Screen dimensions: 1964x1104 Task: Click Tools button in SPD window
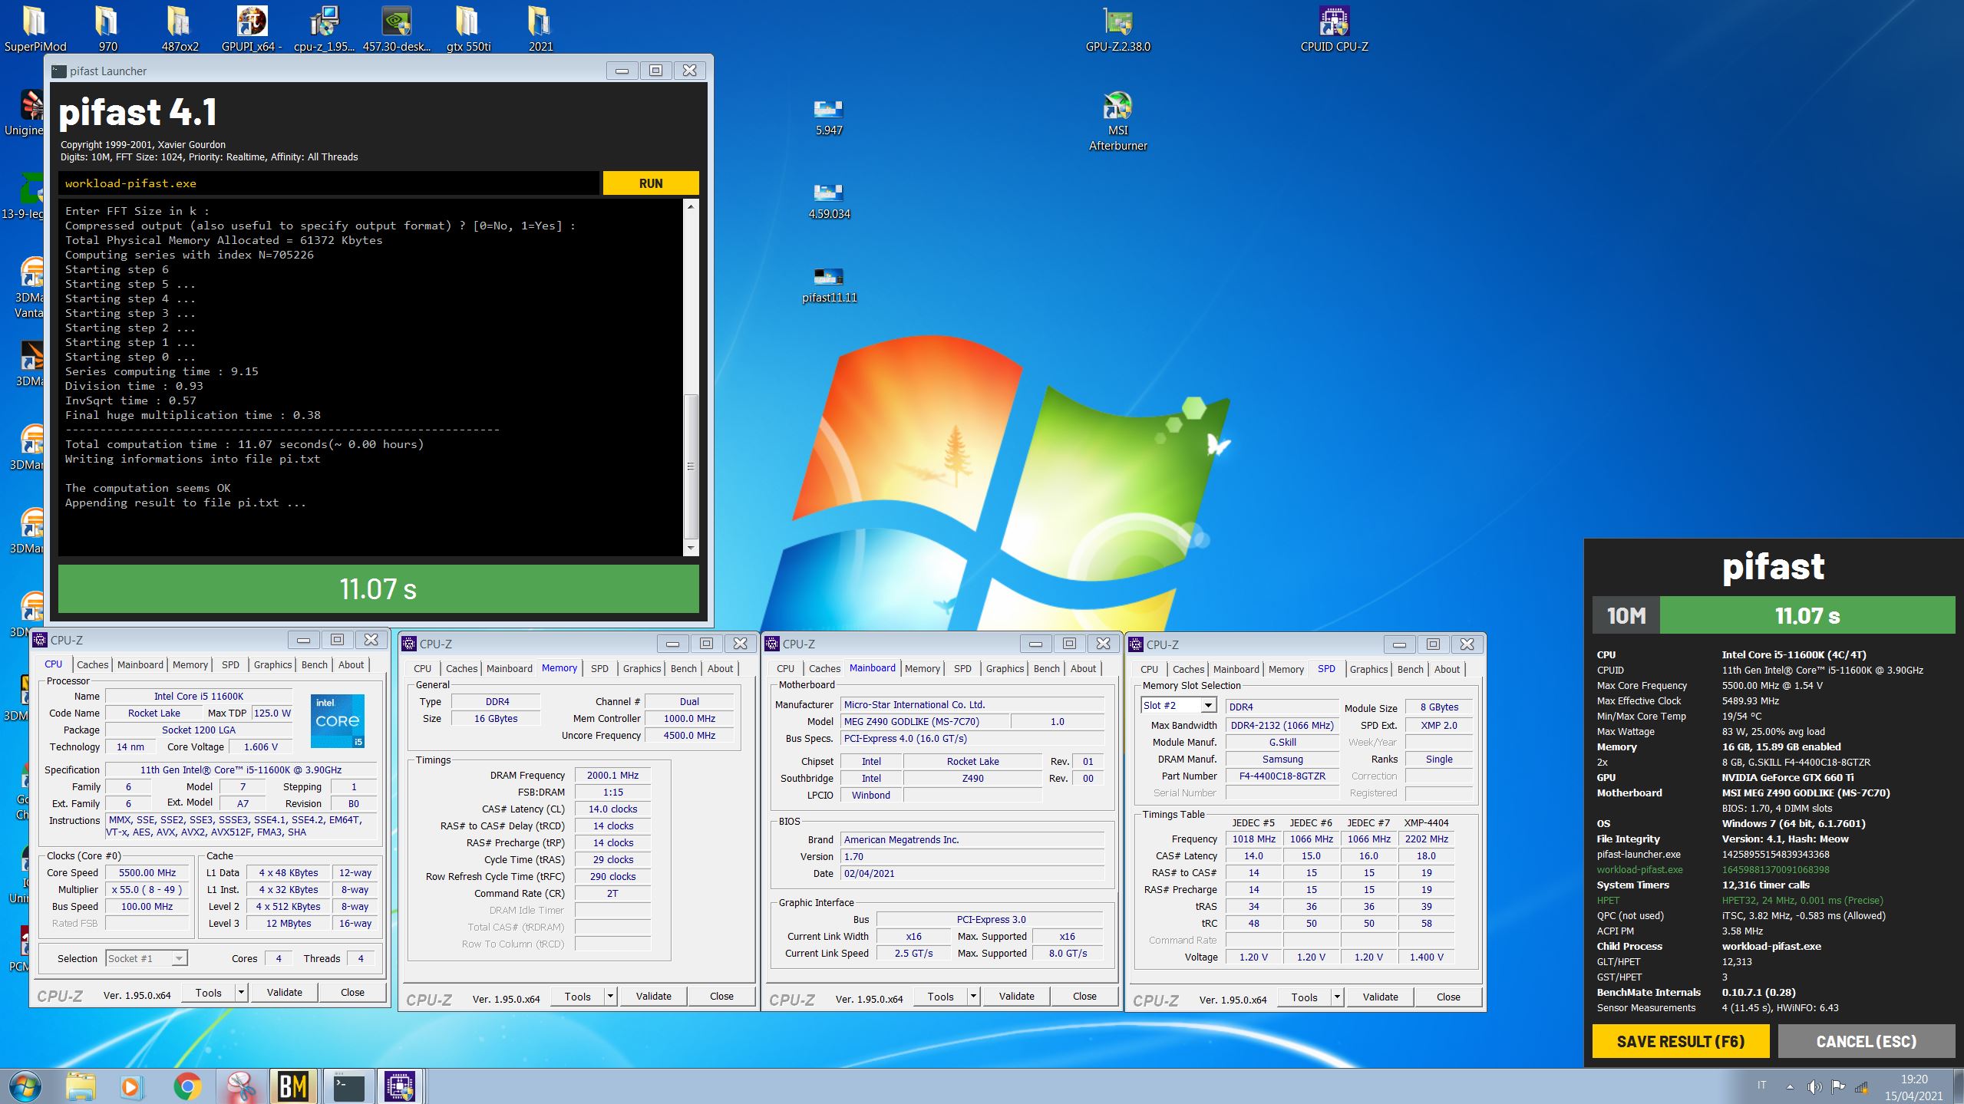(1304, 997)
